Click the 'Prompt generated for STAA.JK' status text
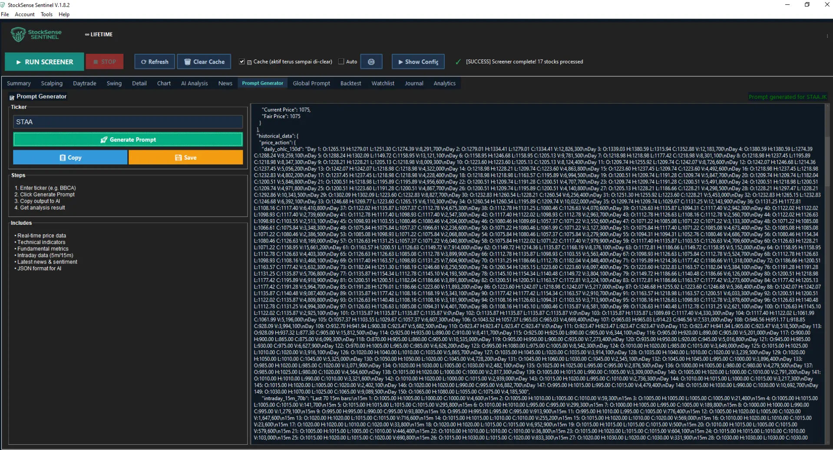This screenshot has height=450, width=833. pyautogui.click(x=787, y=97)
